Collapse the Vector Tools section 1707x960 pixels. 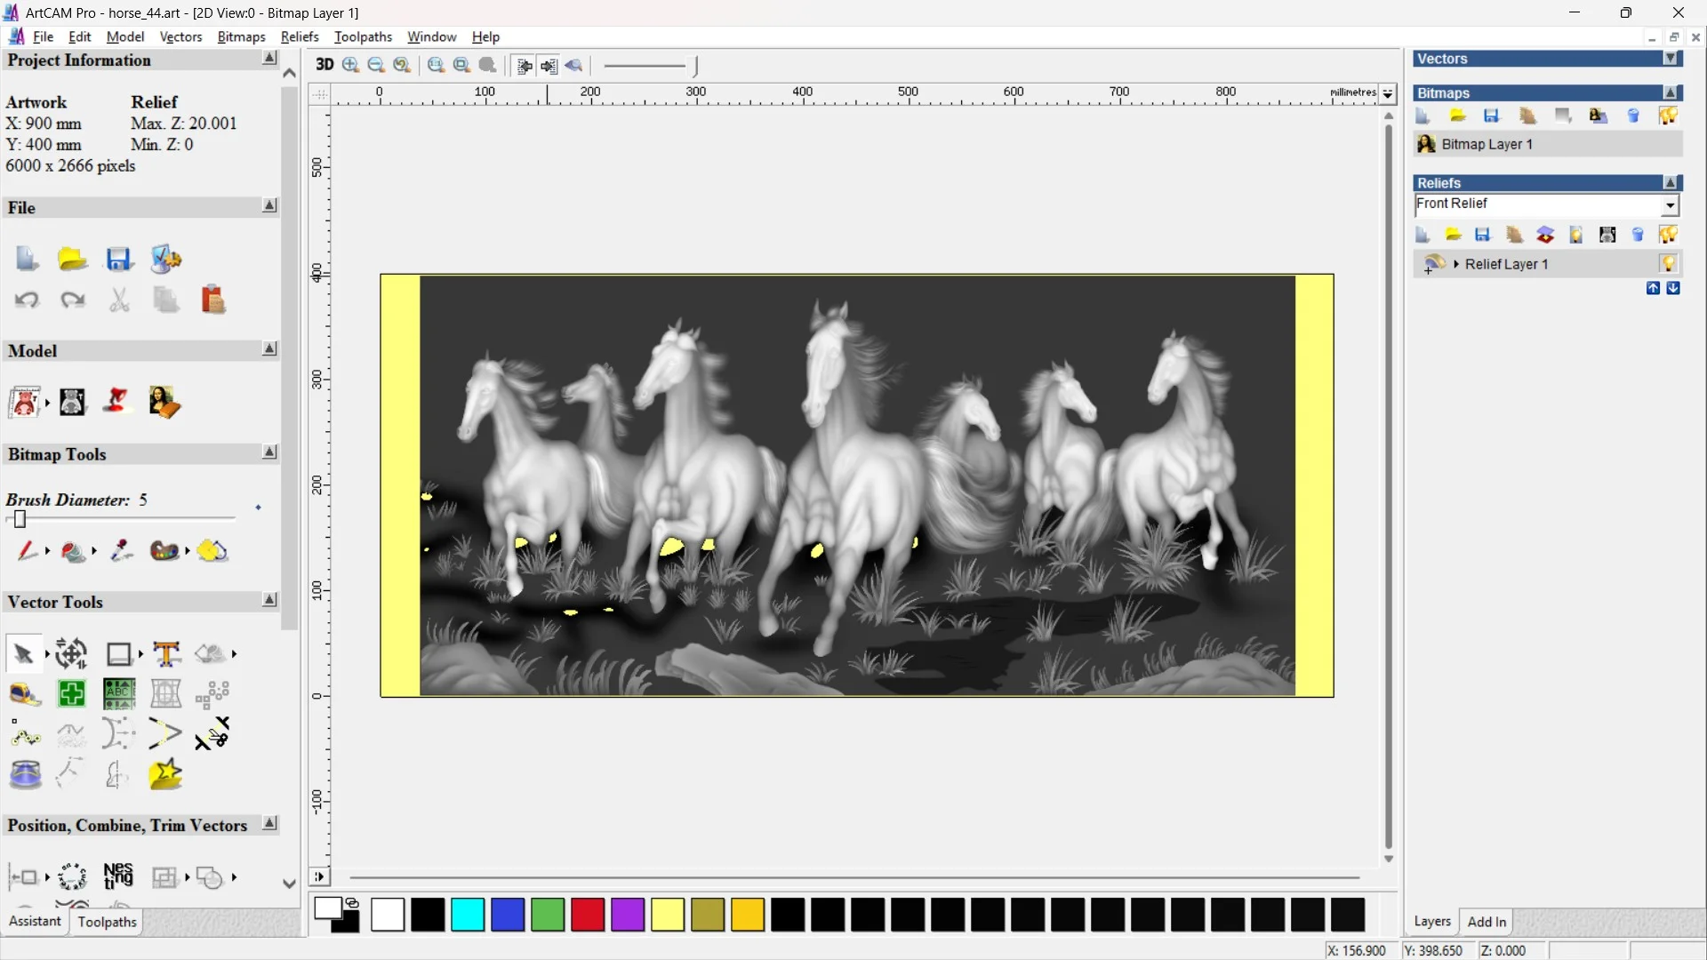point(269,601)
